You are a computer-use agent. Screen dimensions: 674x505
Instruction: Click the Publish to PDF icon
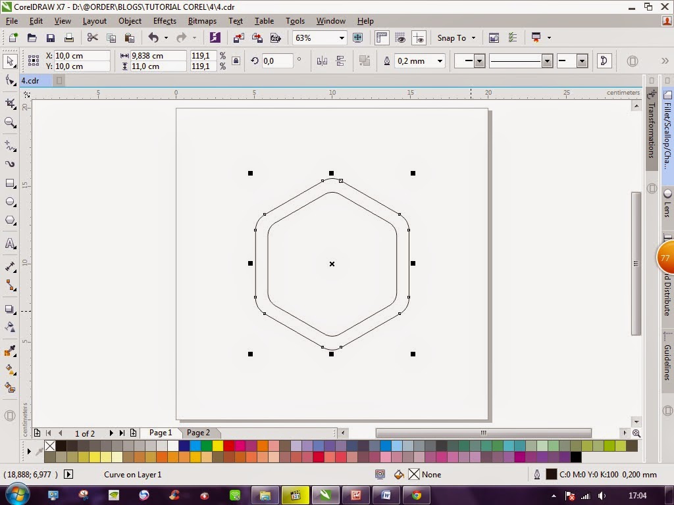point(276,38)
